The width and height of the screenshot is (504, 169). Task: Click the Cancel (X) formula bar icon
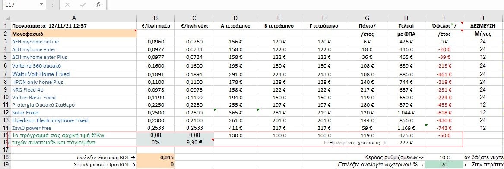point(67,5)
